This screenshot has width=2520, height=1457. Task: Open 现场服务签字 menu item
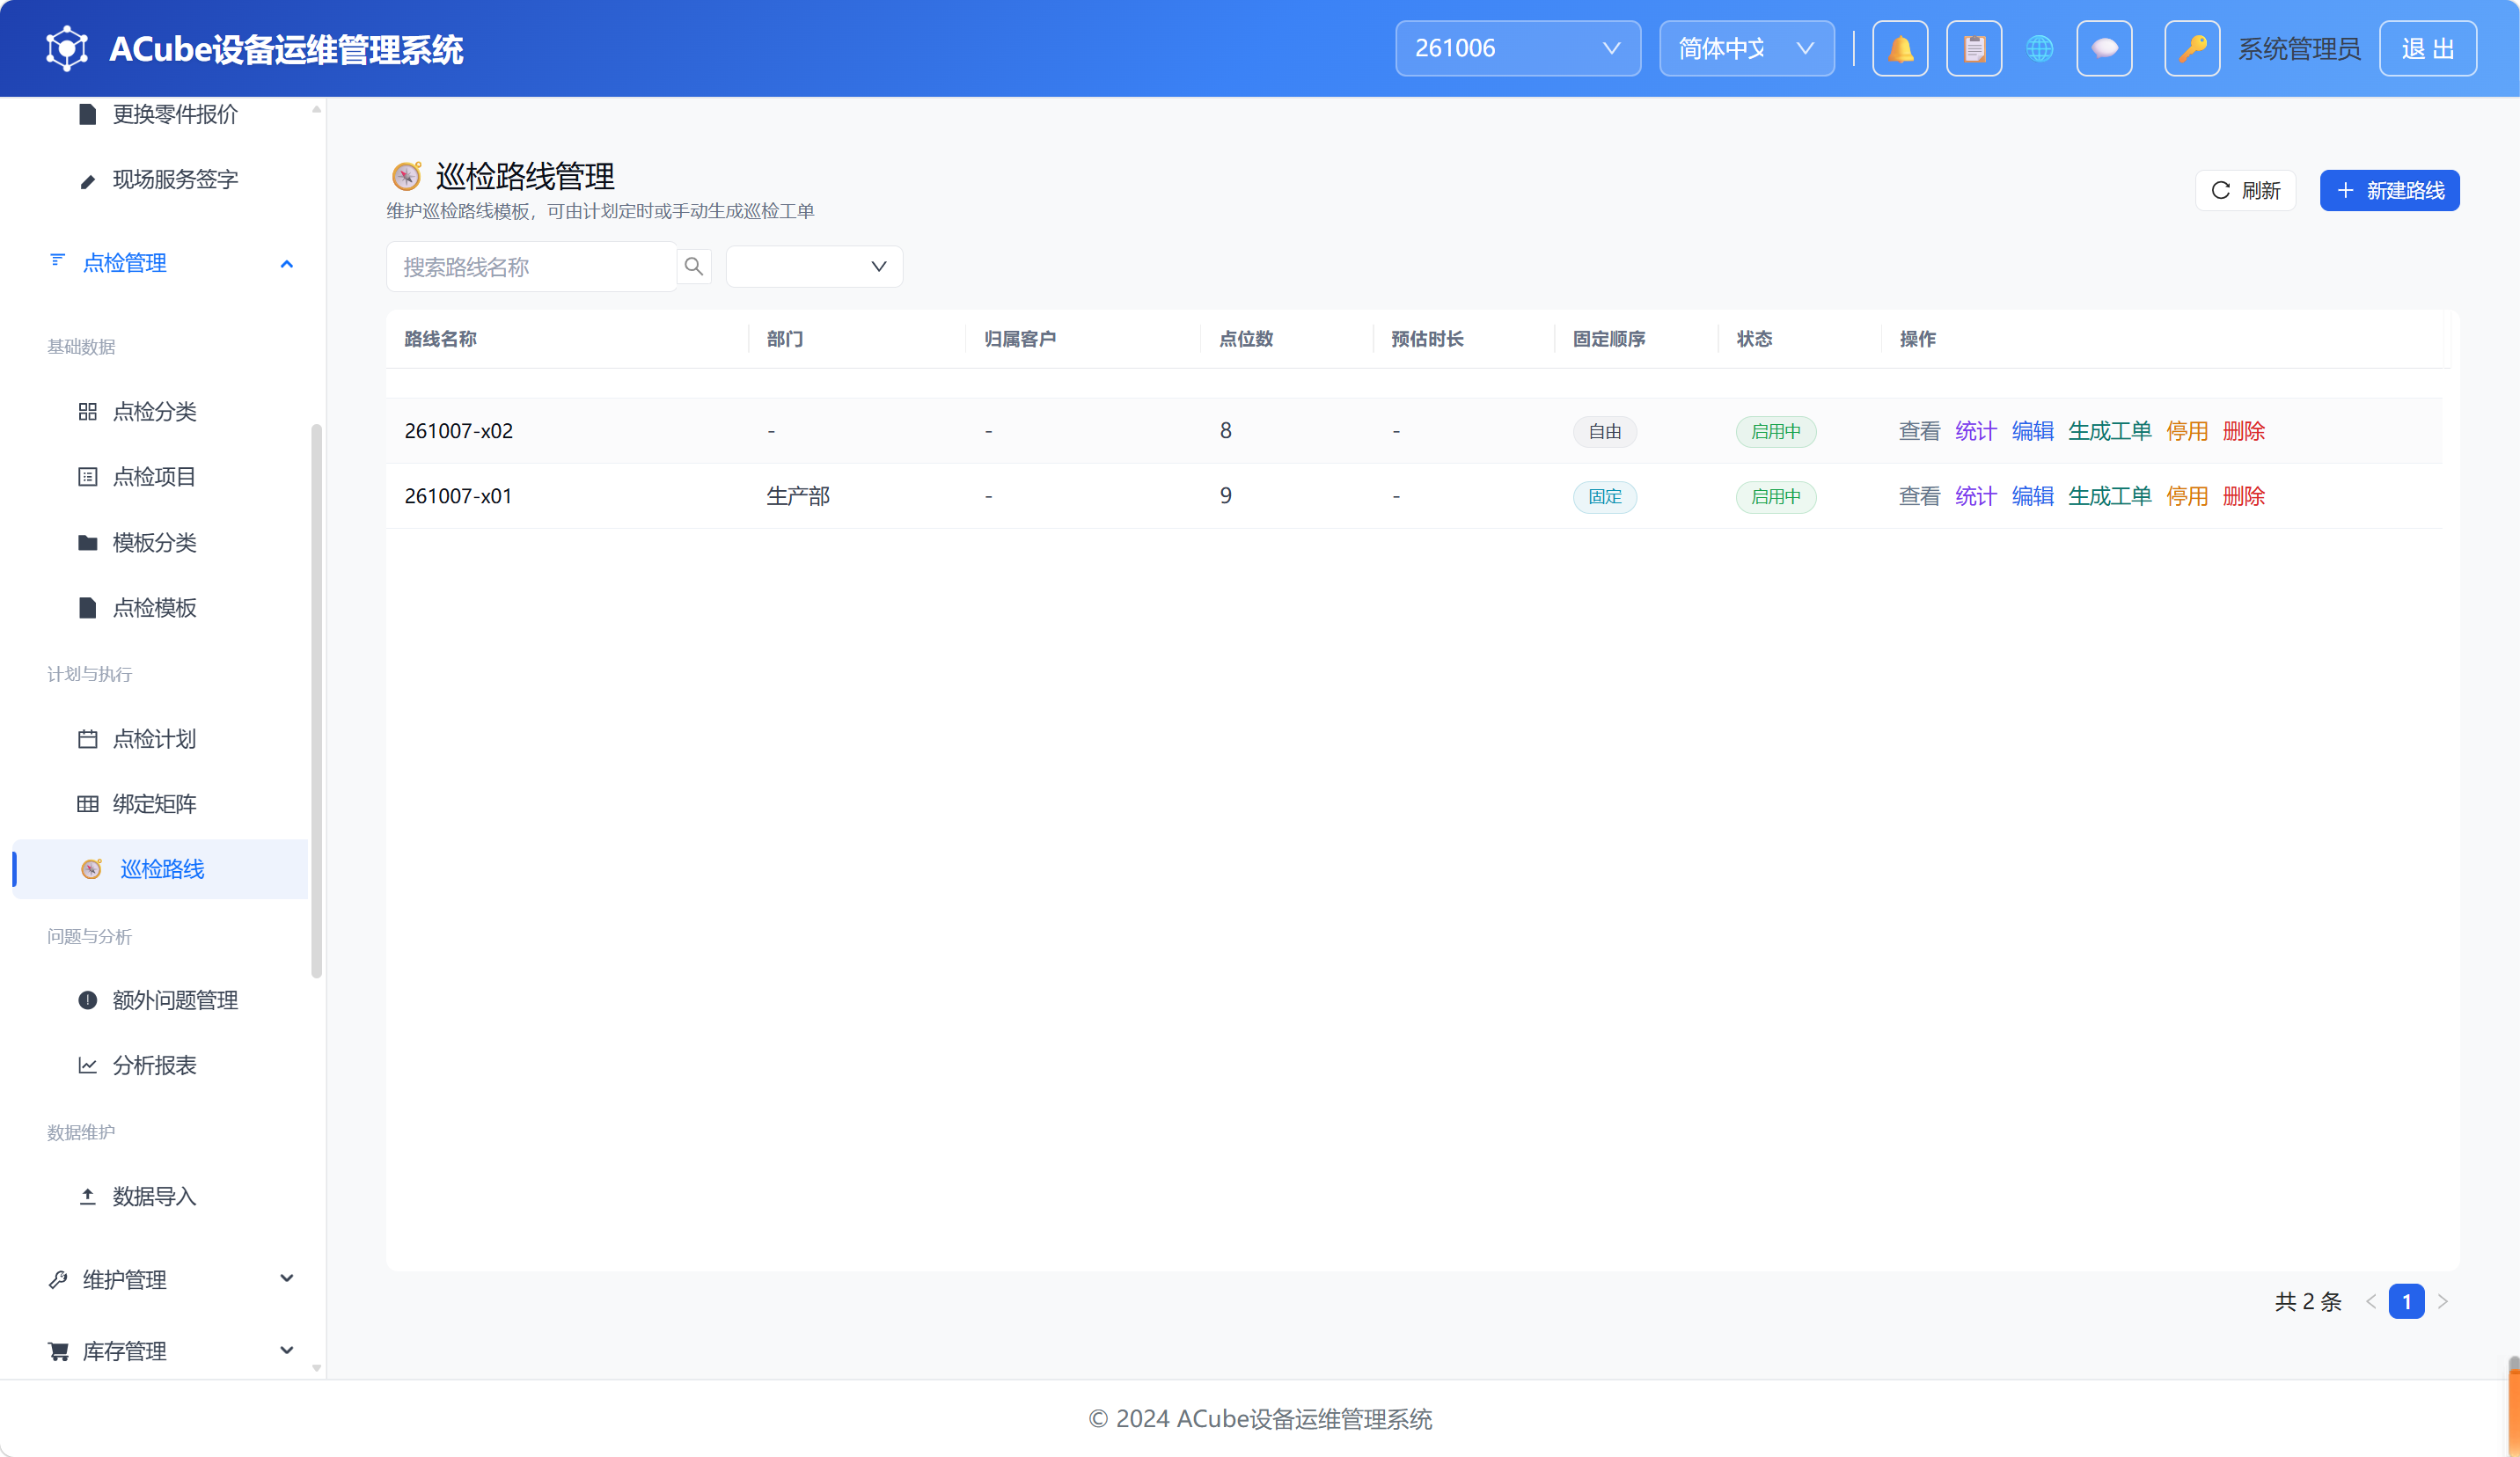(x=160, y=179)
